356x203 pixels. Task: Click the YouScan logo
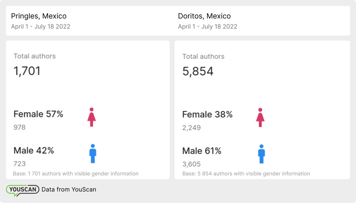point(23,190)
